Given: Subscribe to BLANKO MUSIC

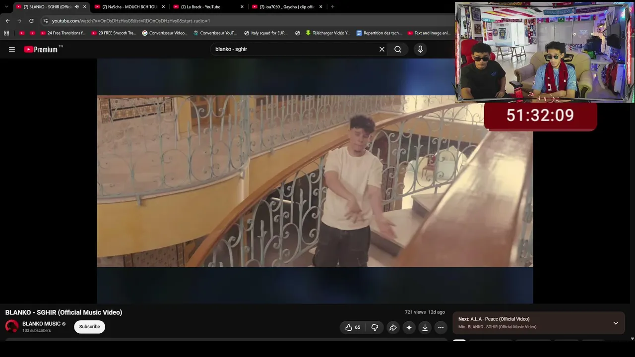Looking at the screenshot, I should [90, 327].
